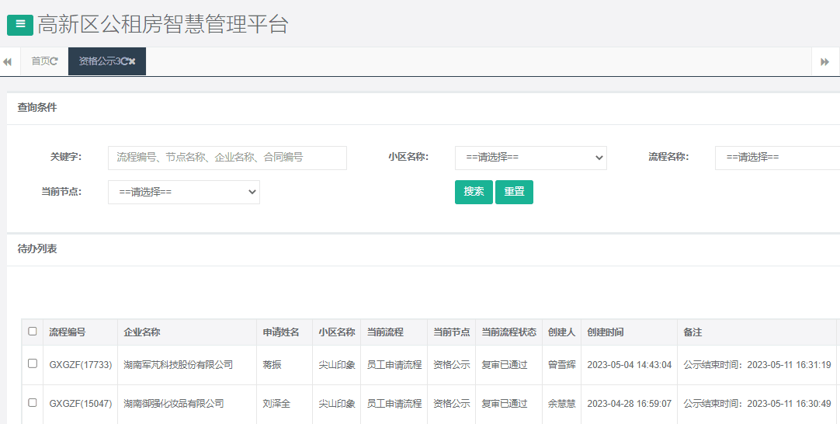Screen dimensions: 840x424
Task: Switch to the 首页 tab
Action: click(40, 61)
